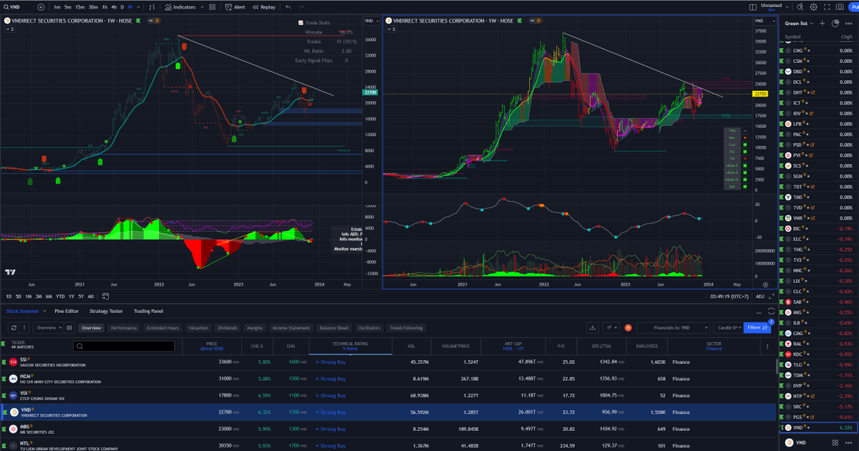This screenshot has height=451, width=859.
Task: Open the candle chart style selector
Action: [x=152, y=6]
